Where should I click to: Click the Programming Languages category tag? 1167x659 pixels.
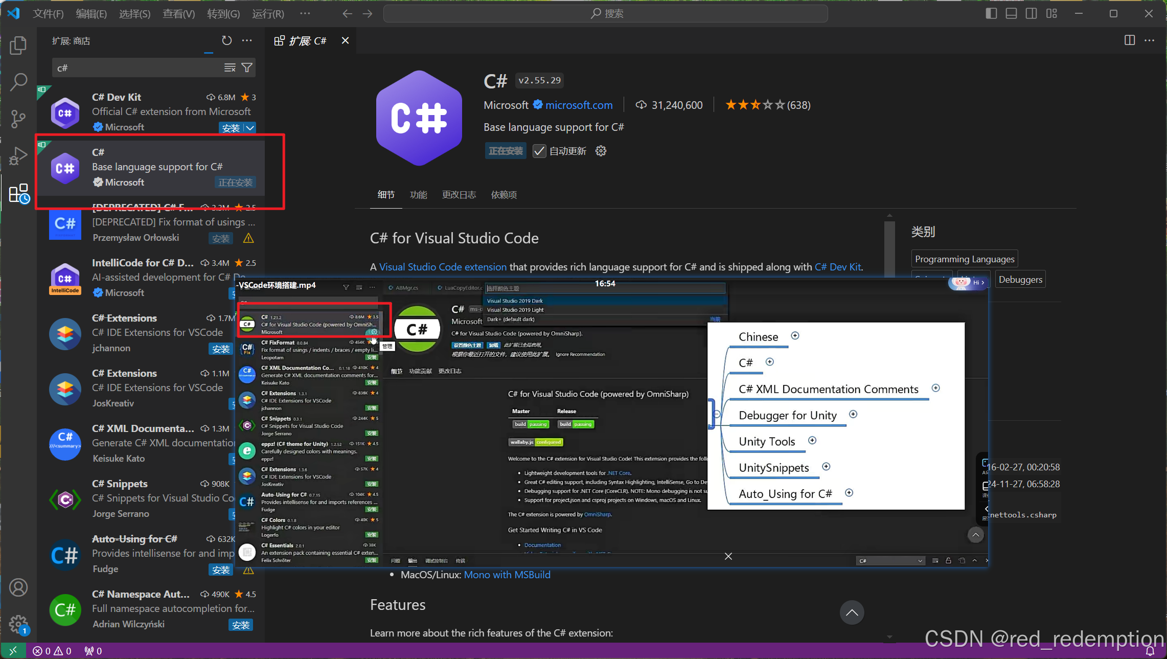965,259
